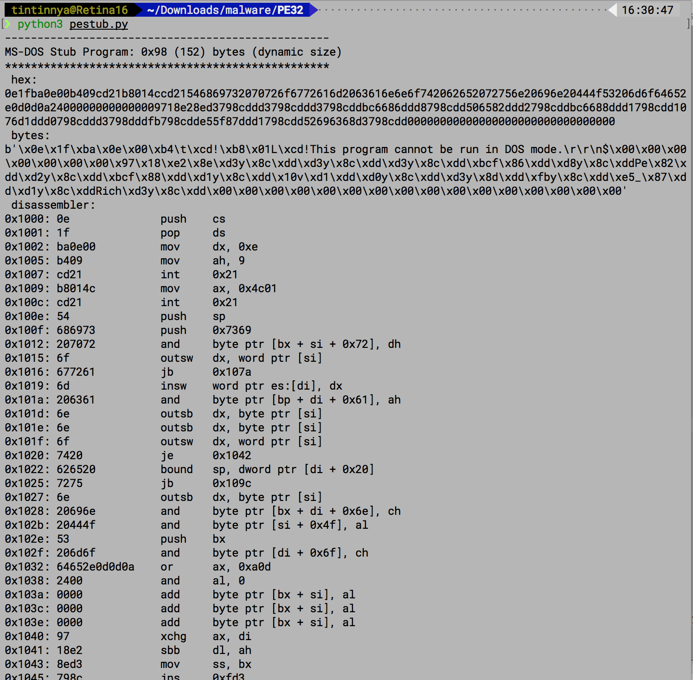Click the 'xchg' instruction mnemonic
Viewport: 693px width, 680px height.
(173, 636)
